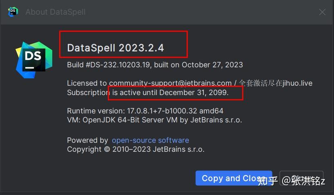Screen dimensions: 334x195
Task: Click the small DataSpell icon in title bar
Action: point(13,12)
